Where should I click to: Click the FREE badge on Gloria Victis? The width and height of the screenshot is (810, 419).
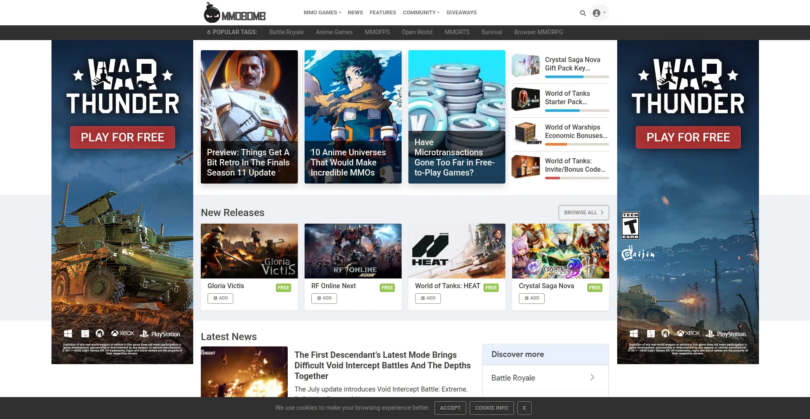pyautogui.click(x=283, y=288)
